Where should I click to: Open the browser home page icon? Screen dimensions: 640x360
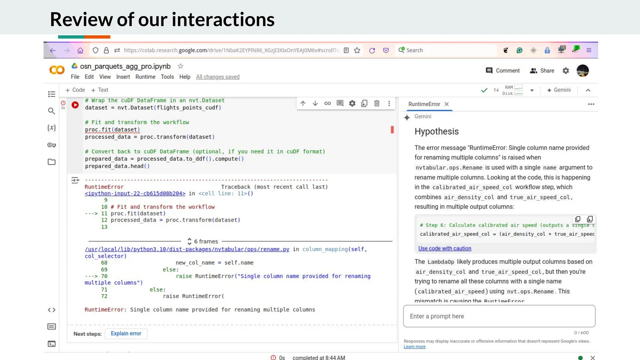coord(80,50)
